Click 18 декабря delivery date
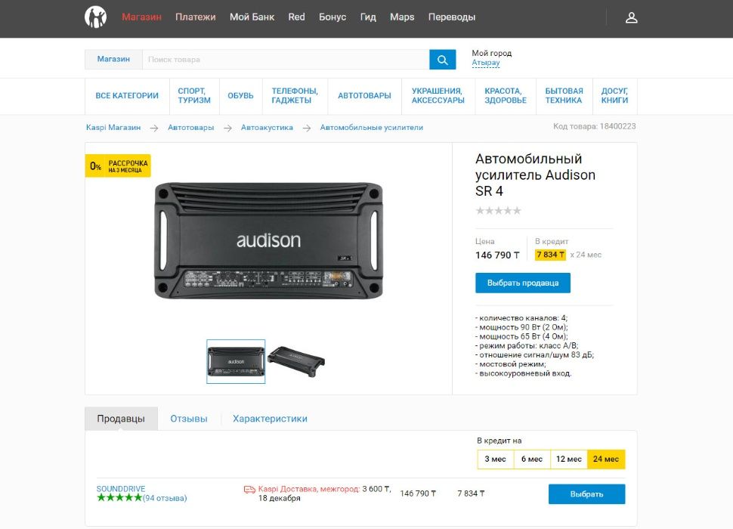733x529 pixels. point(280,499)
